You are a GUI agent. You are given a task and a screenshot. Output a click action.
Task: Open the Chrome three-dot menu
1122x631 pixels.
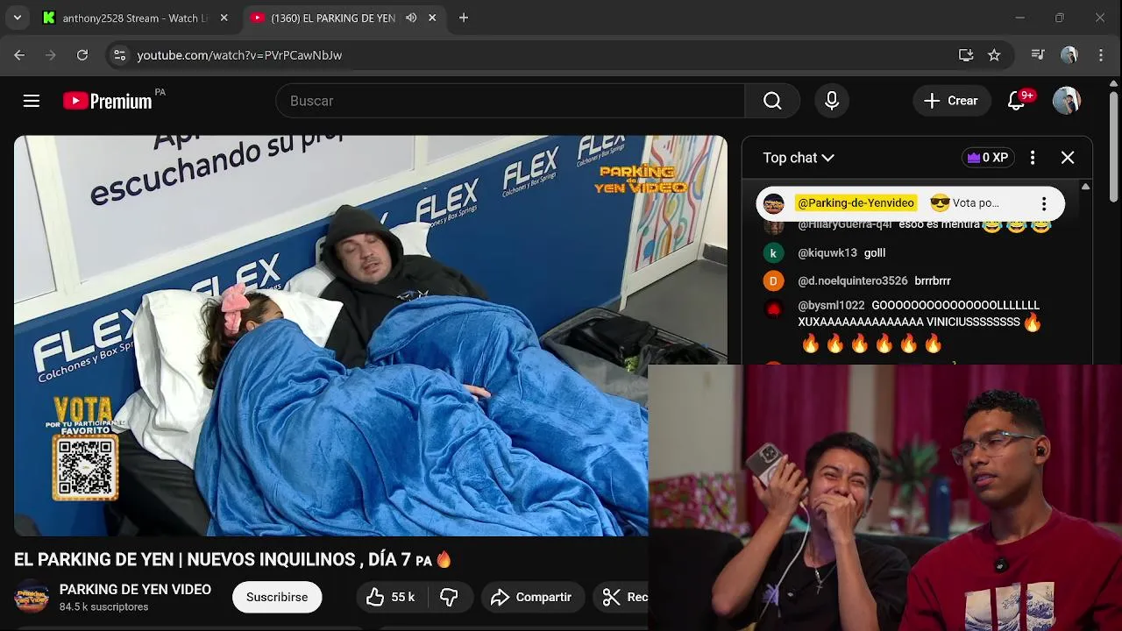[1101, 54]
